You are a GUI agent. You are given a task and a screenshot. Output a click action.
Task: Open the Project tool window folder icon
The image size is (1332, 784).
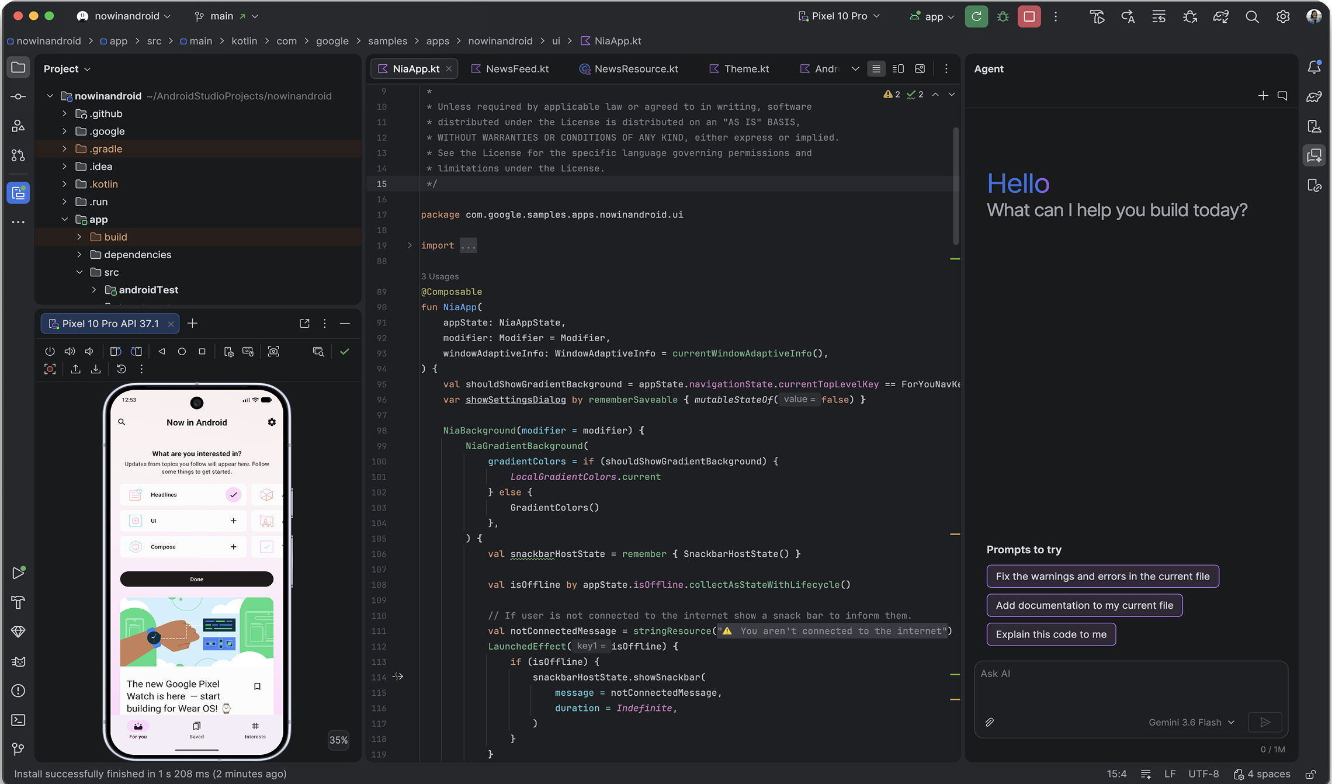[18, 67]
